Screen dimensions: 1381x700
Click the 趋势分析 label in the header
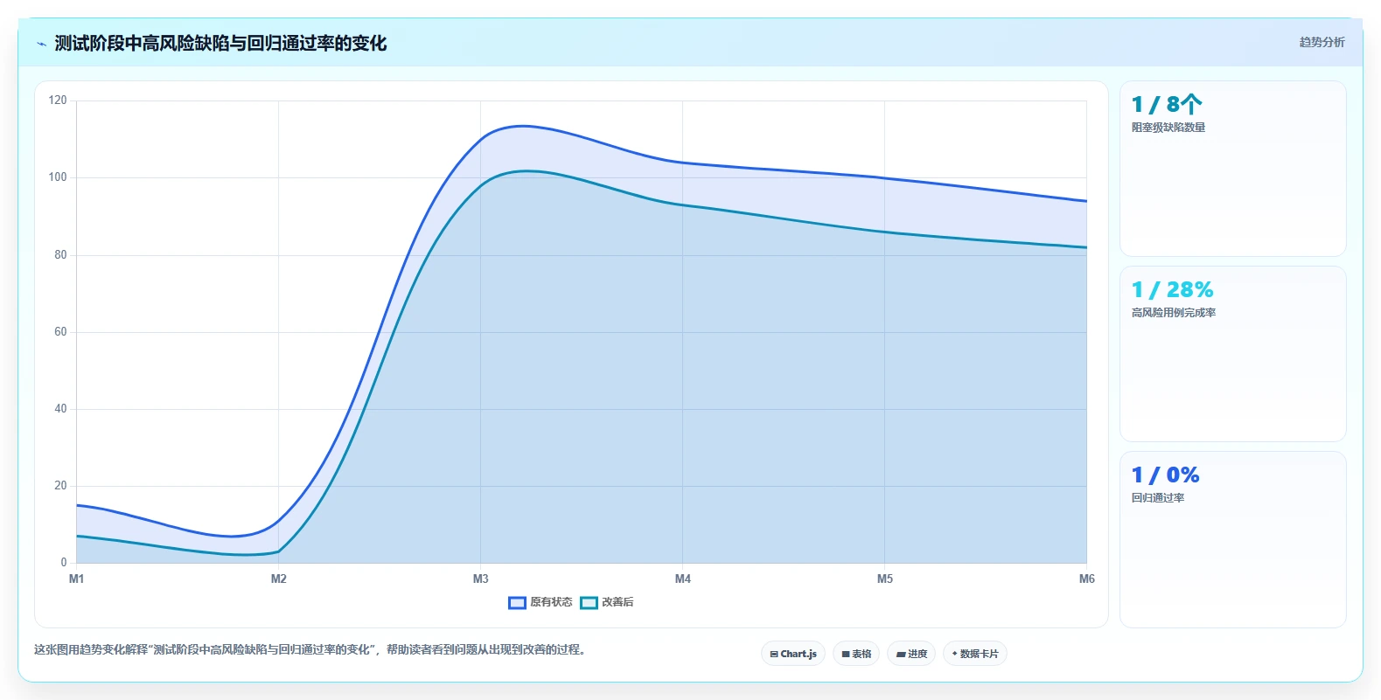[x=1322, y=42]
